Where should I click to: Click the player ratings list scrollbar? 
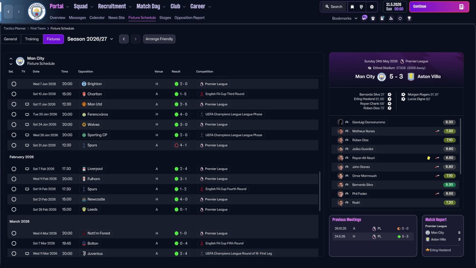pos(461,146)
